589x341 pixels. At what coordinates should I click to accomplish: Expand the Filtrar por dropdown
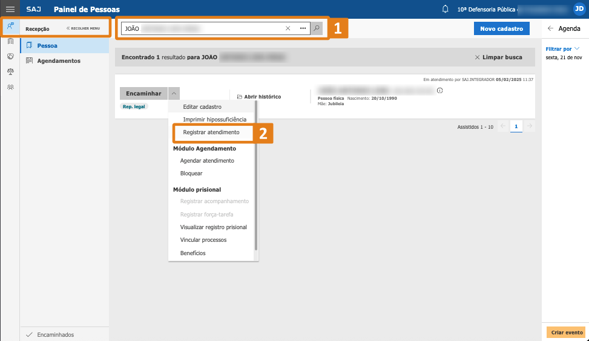[562, 48]
